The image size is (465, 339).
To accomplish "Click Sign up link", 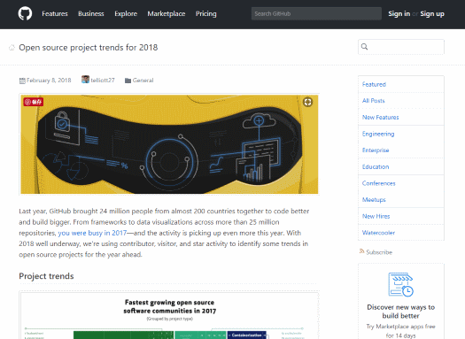I will click(x=432, y=13).
